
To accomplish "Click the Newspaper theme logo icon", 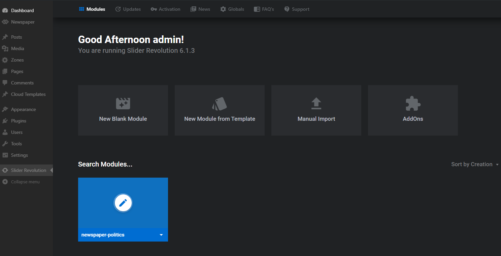I will [5, 22].
